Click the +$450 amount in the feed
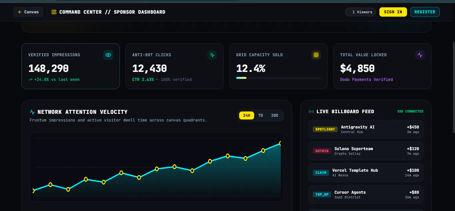 pos(413,127)
